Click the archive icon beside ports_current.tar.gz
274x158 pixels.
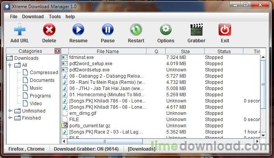pos(65,125)
